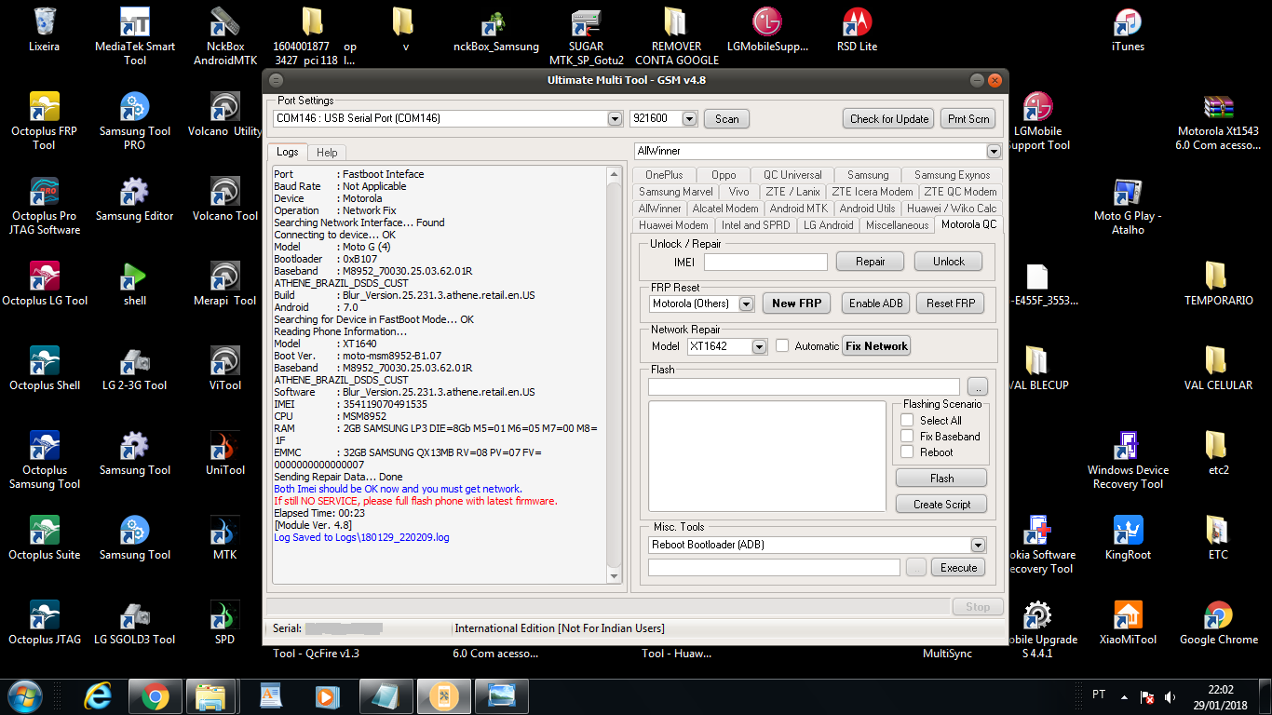Open LGMobileSupport desktop icon
Screen dimensions: 1272x715
pos(767,29)
